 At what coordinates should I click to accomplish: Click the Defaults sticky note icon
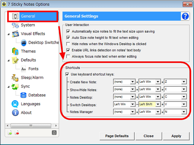click(15, 60)
